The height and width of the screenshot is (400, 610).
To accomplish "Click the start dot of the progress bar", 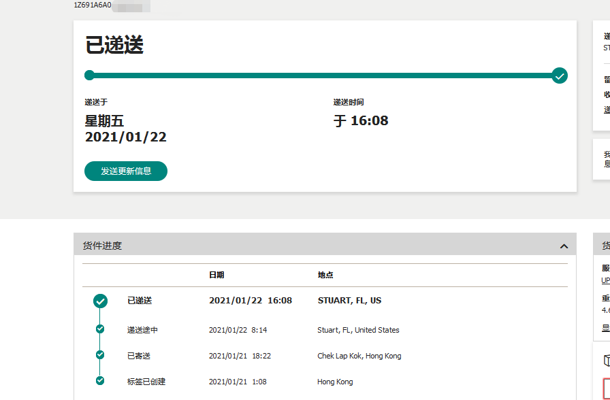I will 89,76.
